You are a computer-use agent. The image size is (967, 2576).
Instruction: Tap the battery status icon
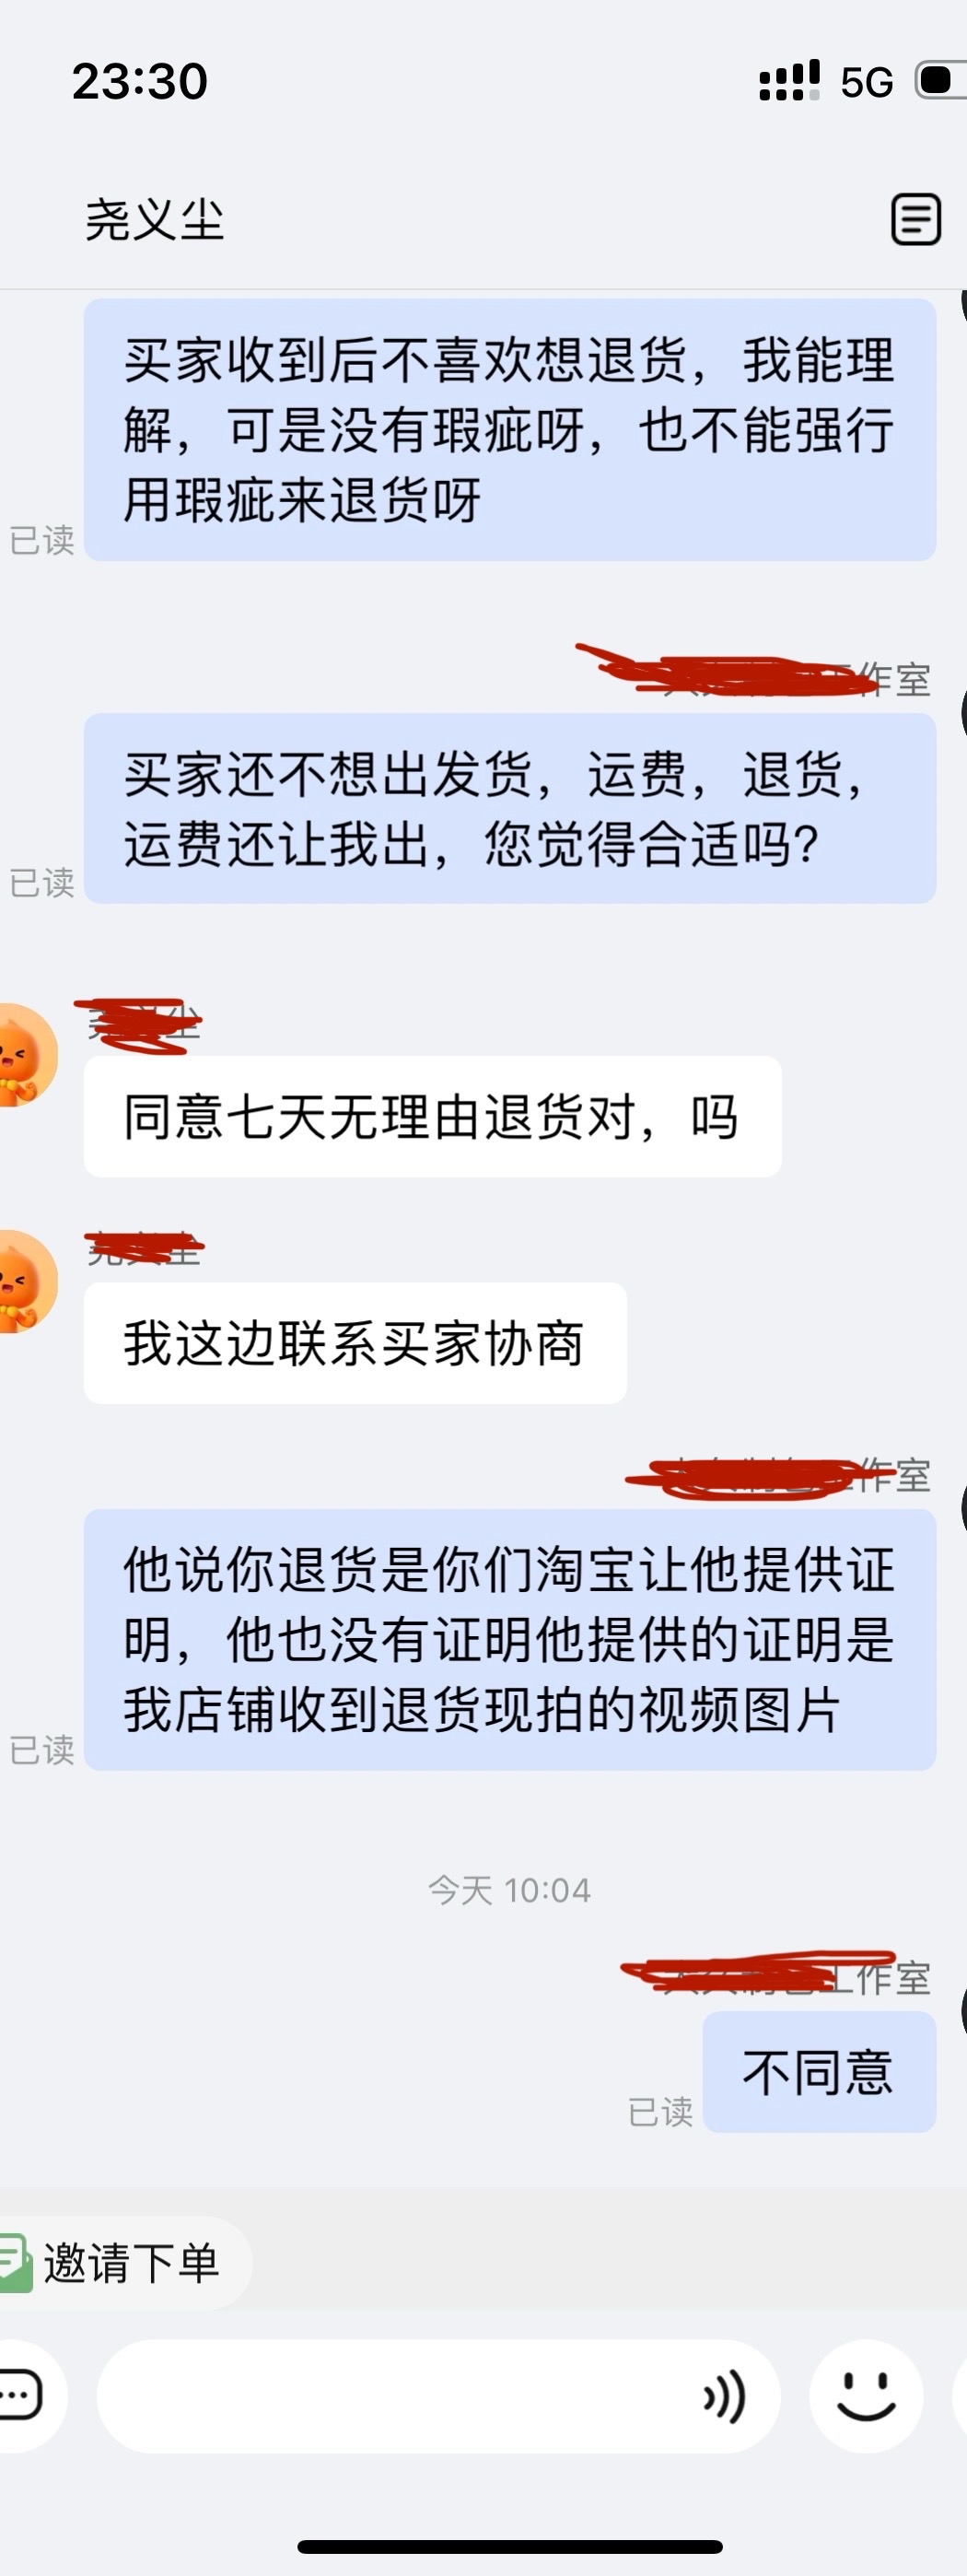point(941,80)
